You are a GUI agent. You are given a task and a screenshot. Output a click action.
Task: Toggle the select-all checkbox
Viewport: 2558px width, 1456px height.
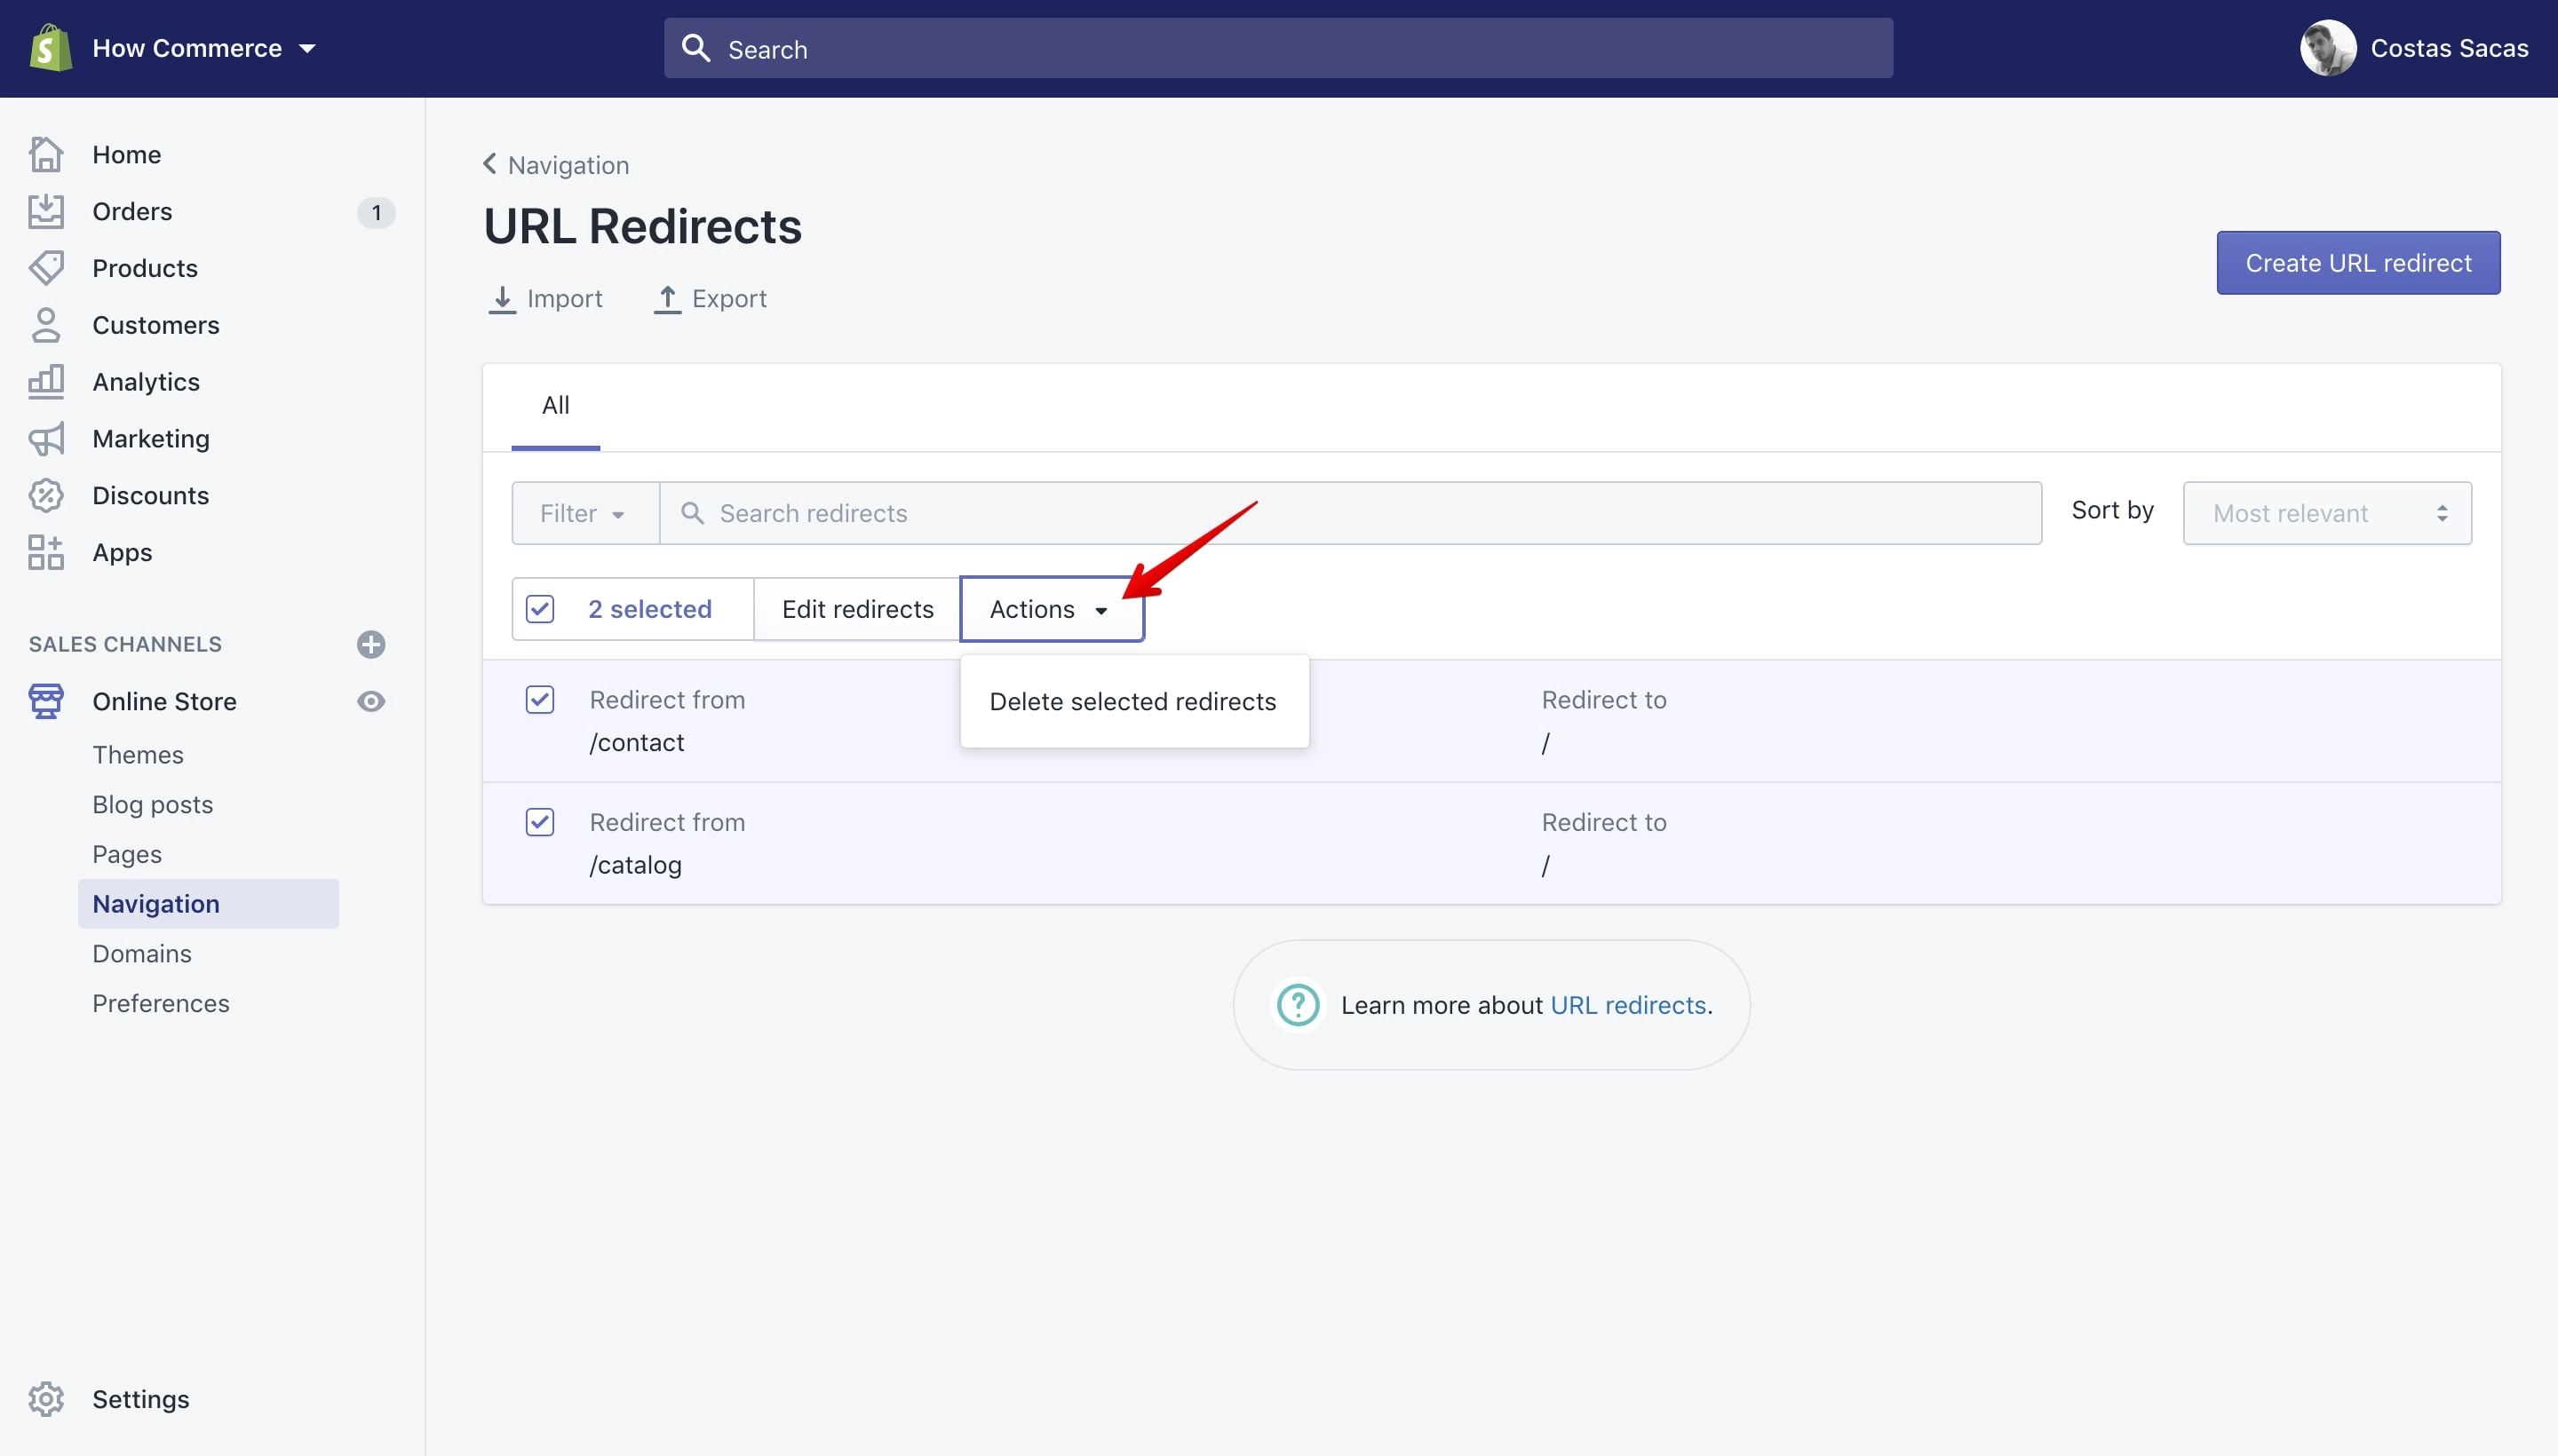click(x=540, y=609)
